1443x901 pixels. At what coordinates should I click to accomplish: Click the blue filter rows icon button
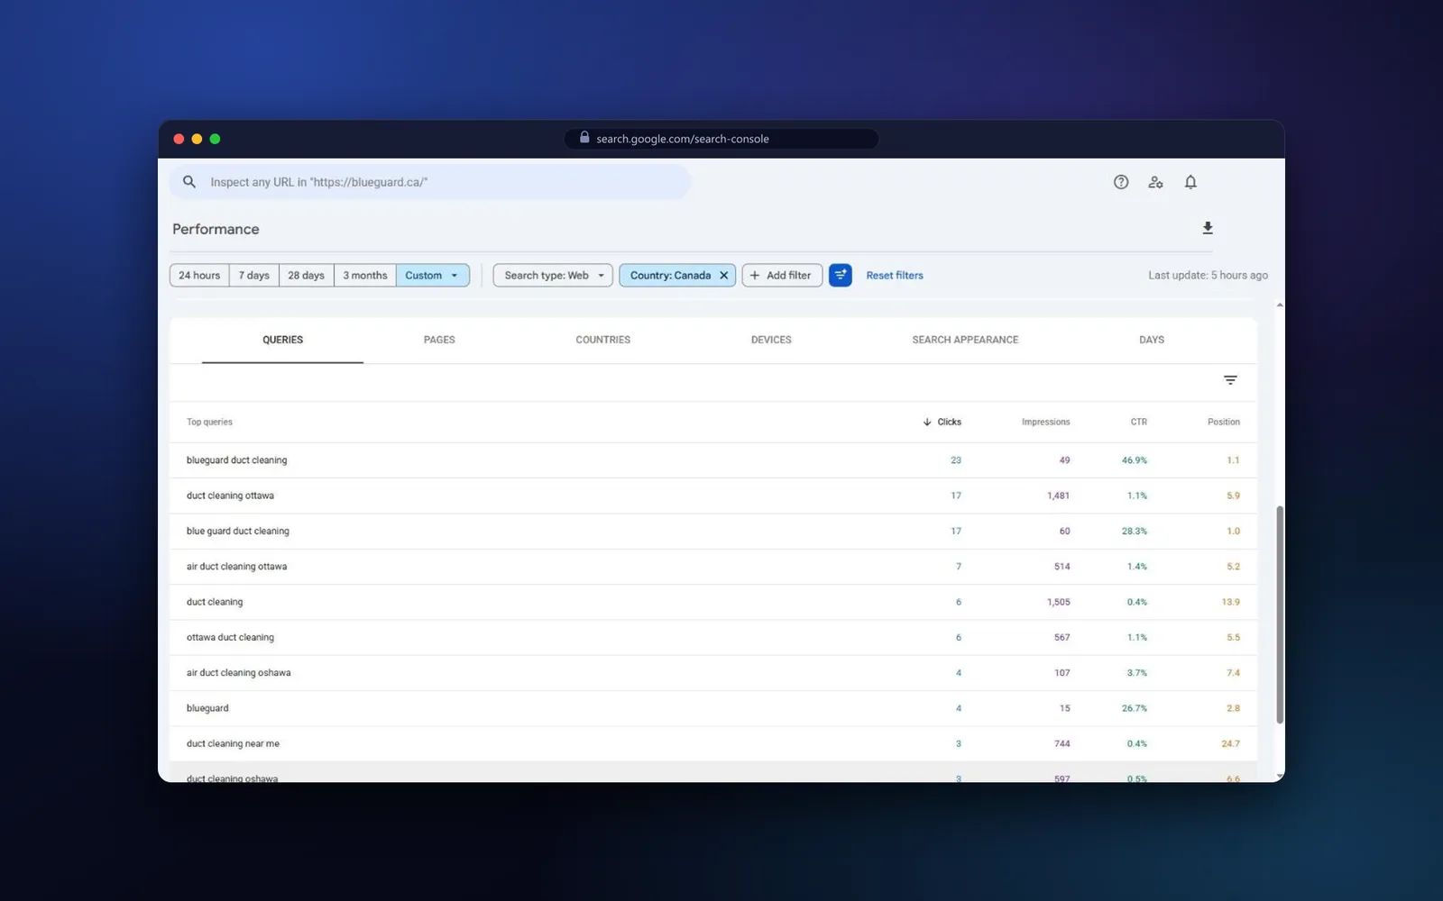pos(841,275)
